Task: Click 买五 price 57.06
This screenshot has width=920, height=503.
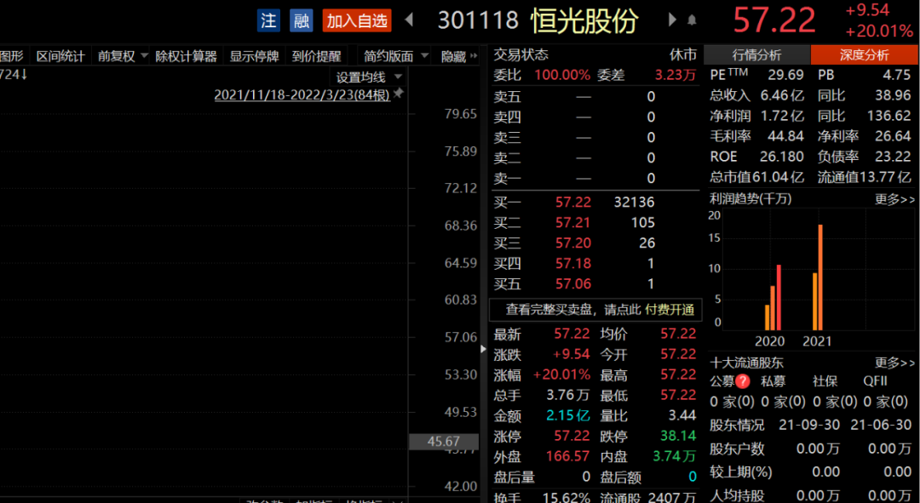Action: click(573, 284)
